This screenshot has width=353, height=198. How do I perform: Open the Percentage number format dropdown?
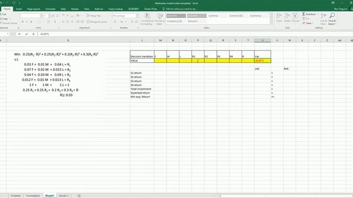click(x=137, y=16)
